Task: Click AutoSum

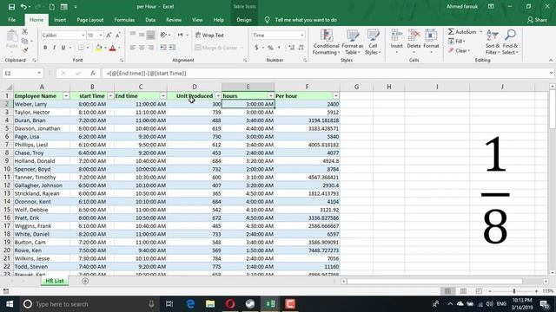Action: click(x=462, y=32)
